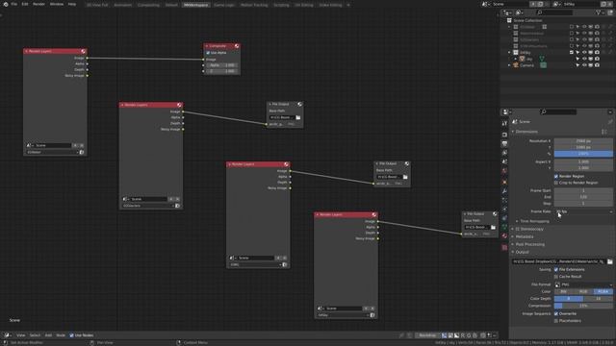Enable Cache Result checkbox

(x=556, y=277)
